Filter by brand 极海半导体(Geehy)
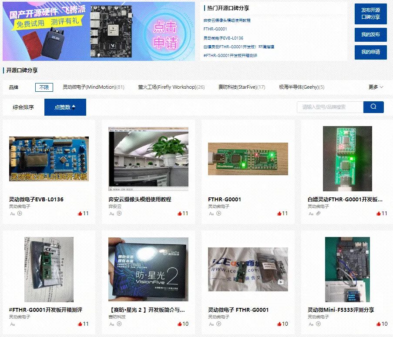The height and width of the screenshot is (337, 393). (x=302, y=87)
